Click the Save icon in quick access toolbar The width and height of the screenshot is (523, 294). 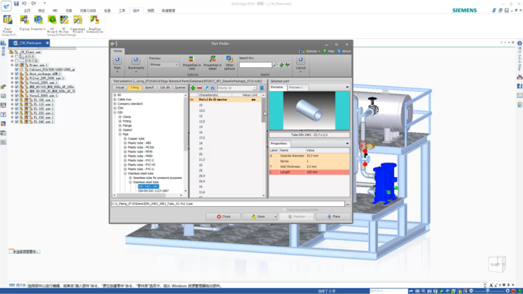tap(16, 3)
